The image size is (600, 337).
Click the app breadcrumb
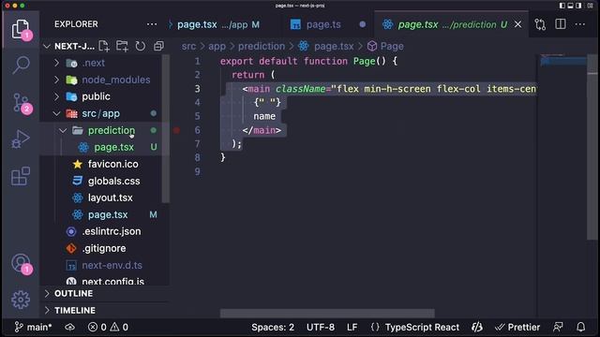[217, 46]
